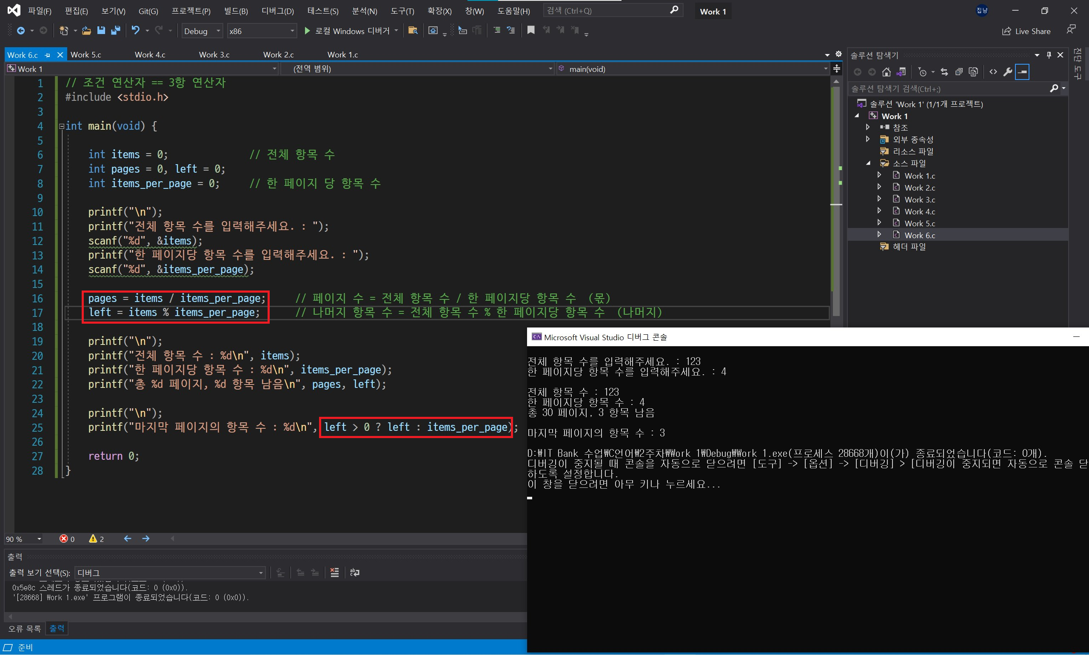The image size is (1089, 655).
Task: Toggle word wrap in the output panel
Action: click(354, 572)
